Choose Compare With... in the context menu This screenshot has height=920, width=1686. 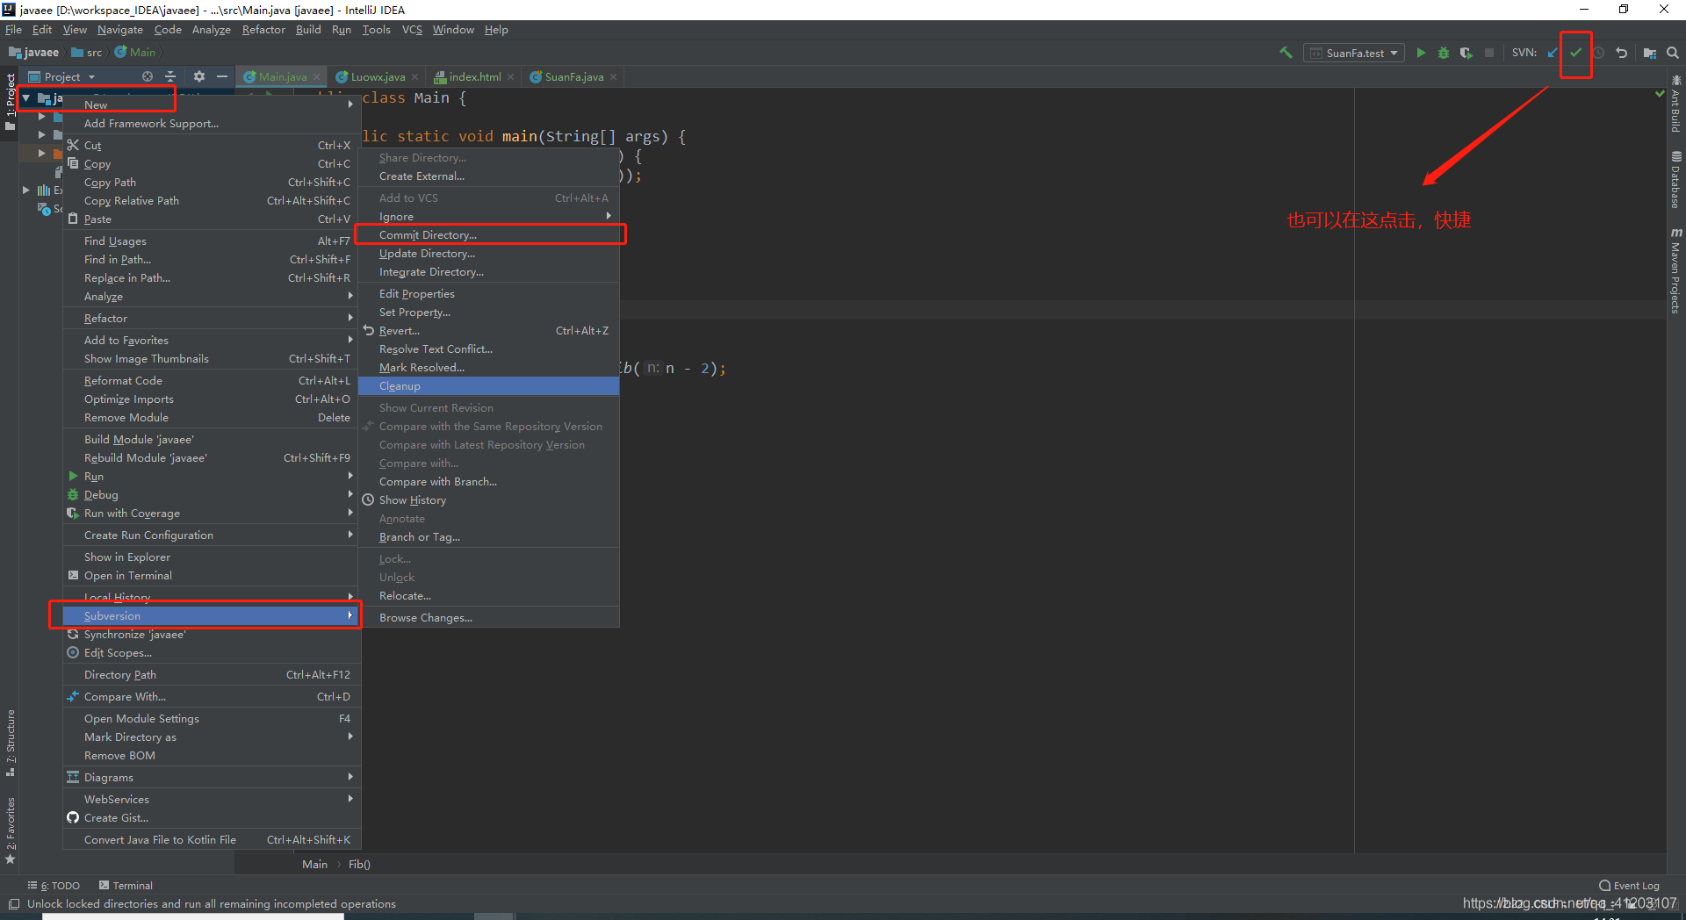(x=211, y=697)
